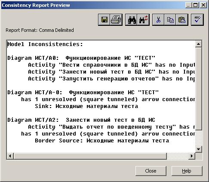Run the ABC spell check icon
The height and width of the screenshot is (182, 209).
point(197,20)
